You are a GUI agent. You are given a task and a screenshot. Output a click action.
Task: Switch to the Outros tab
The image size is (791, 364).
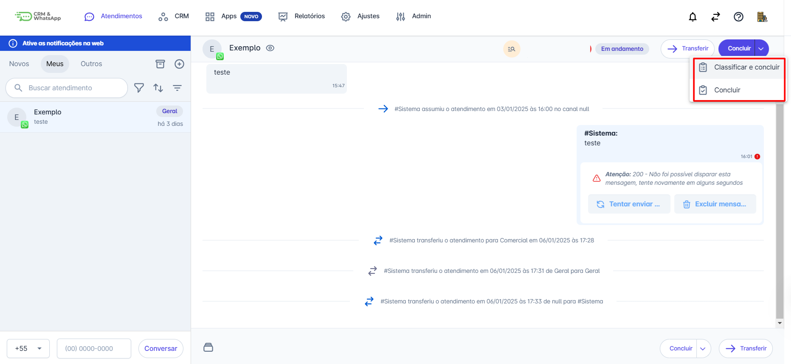coord(91,64)
